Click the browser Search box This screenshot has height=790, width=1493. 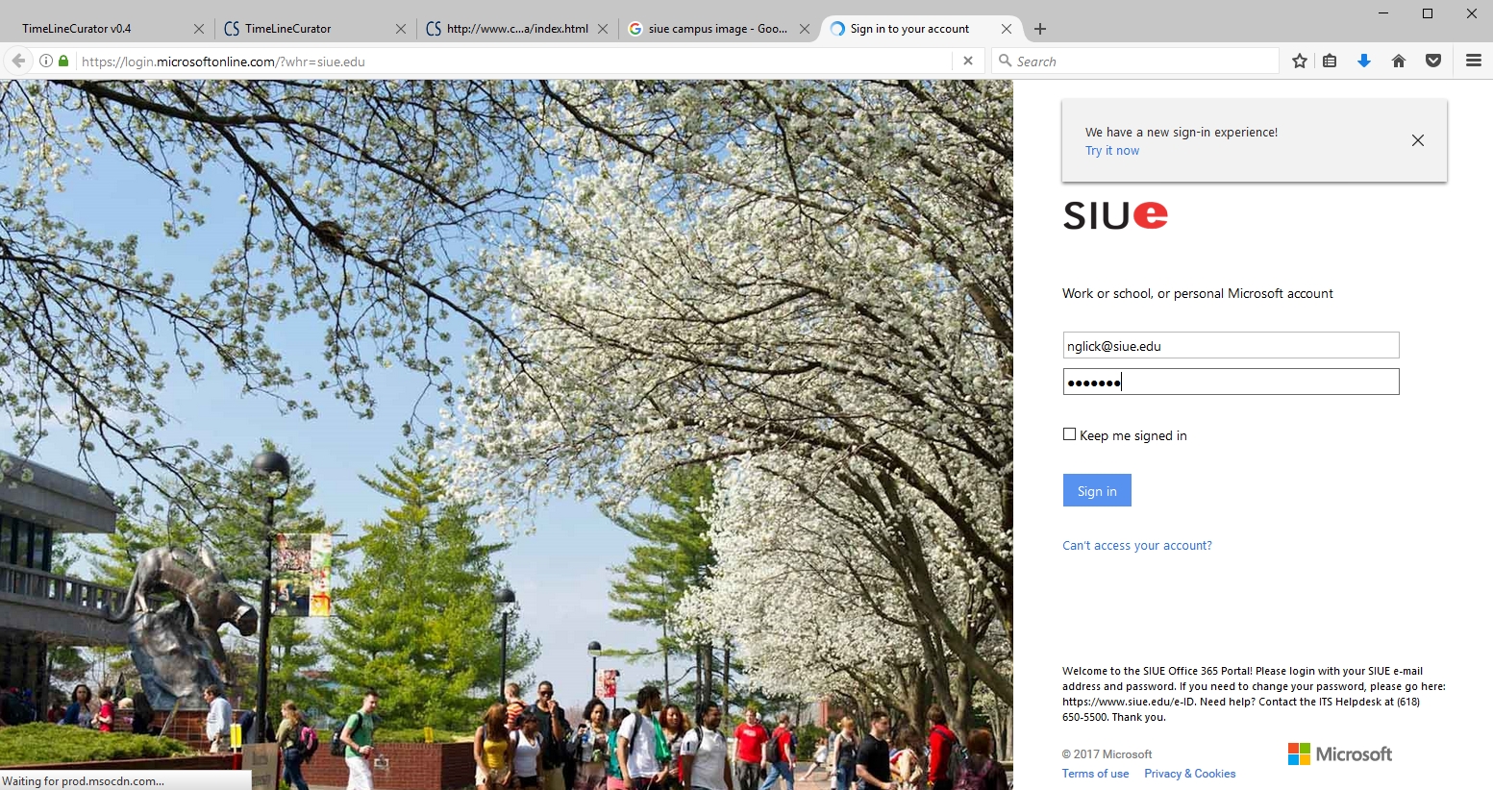click(1135, 61)
